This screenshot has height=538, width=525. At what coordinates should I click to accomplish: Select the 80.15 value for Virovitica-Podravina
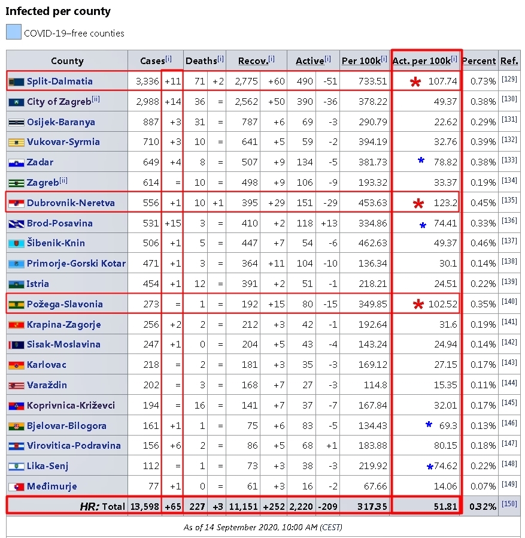click(445, 445)
